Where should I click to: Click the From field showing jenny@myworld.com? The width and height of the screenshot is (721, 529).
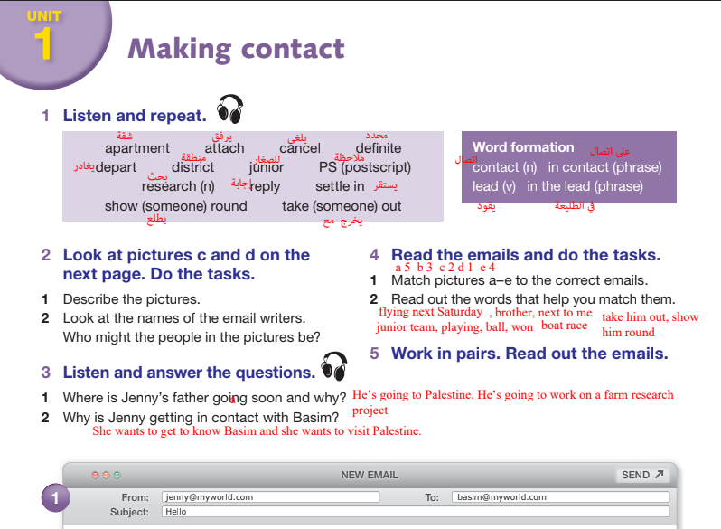tap(270, 497)
